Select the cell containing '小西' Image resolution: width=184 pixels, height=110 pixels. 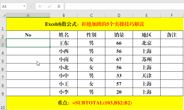tap(64, 51)
